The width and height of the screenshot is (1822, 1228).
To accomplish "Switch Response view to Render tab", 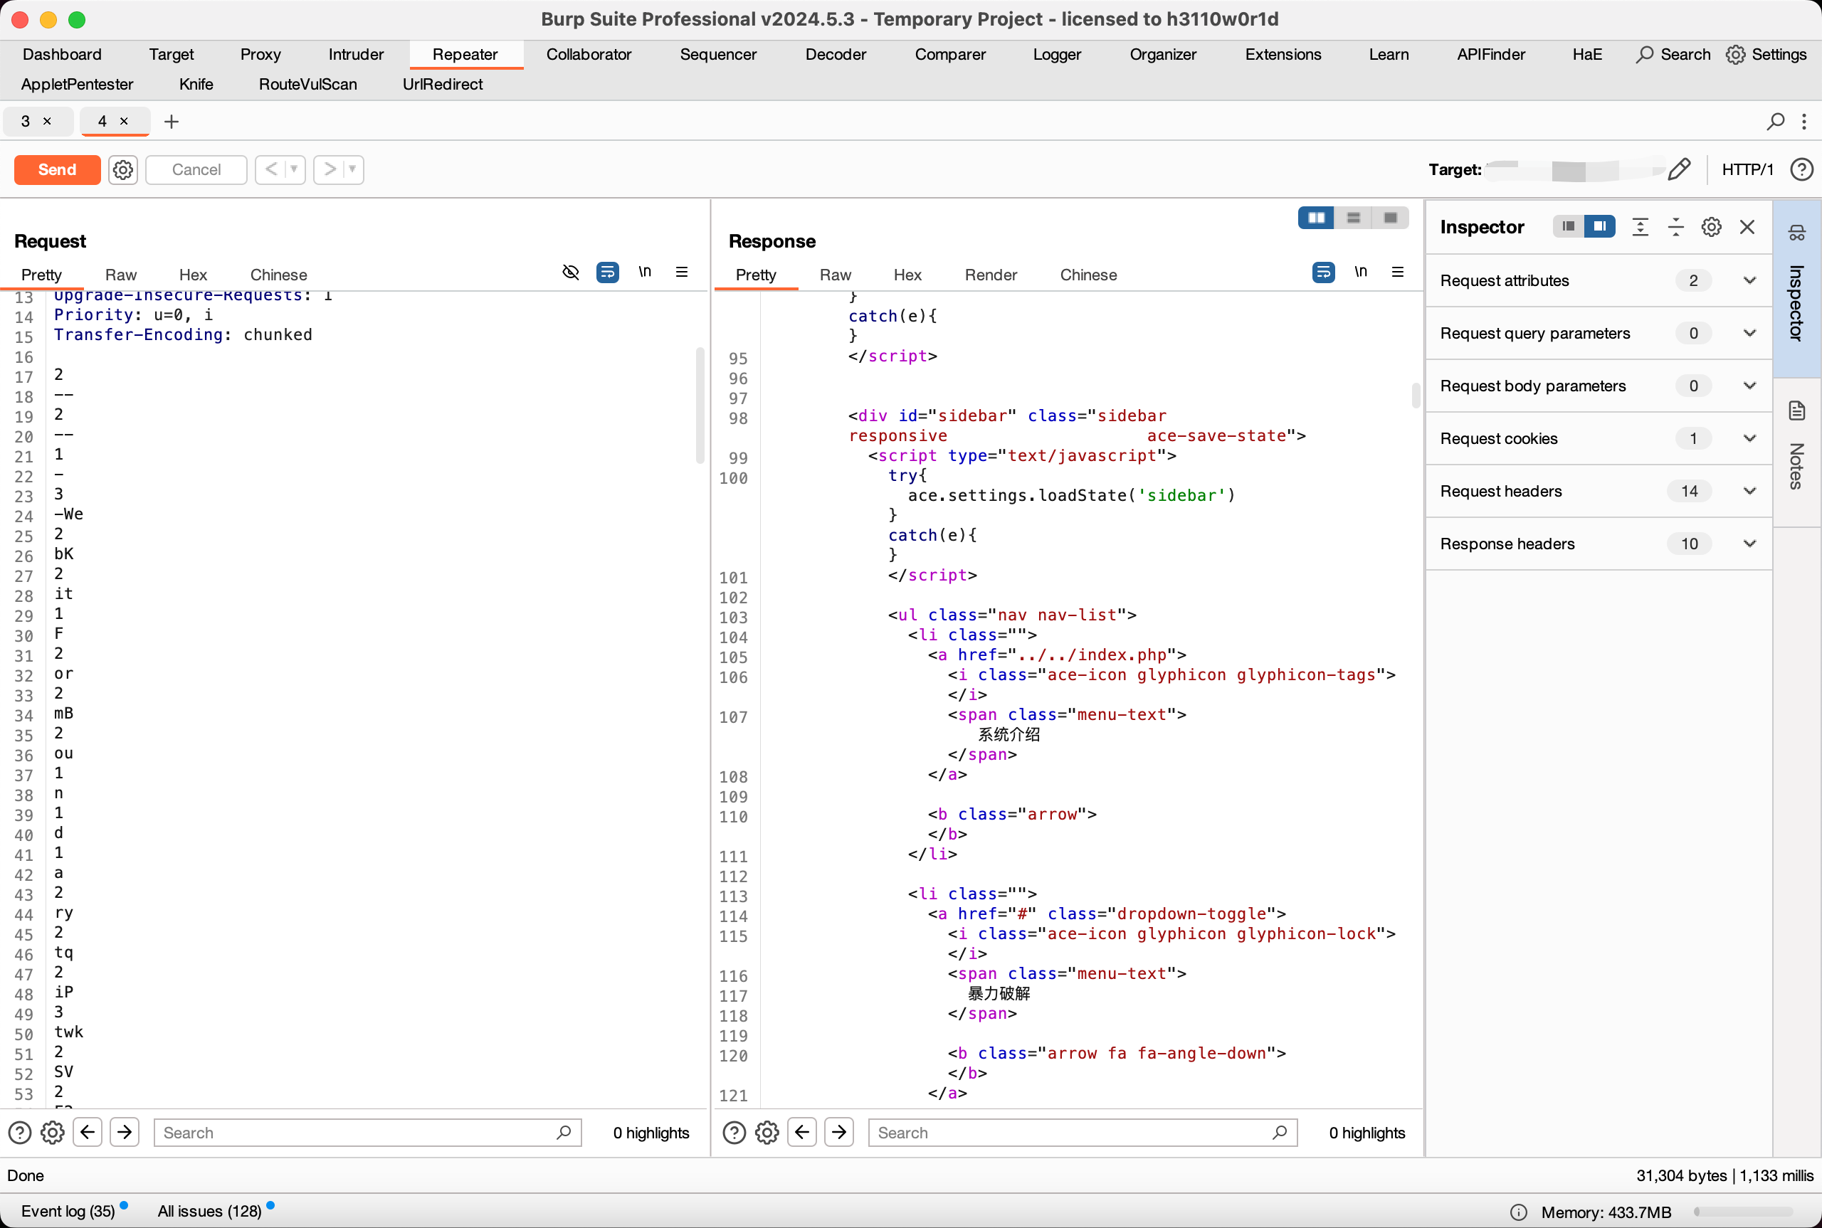I will [990, 275].
